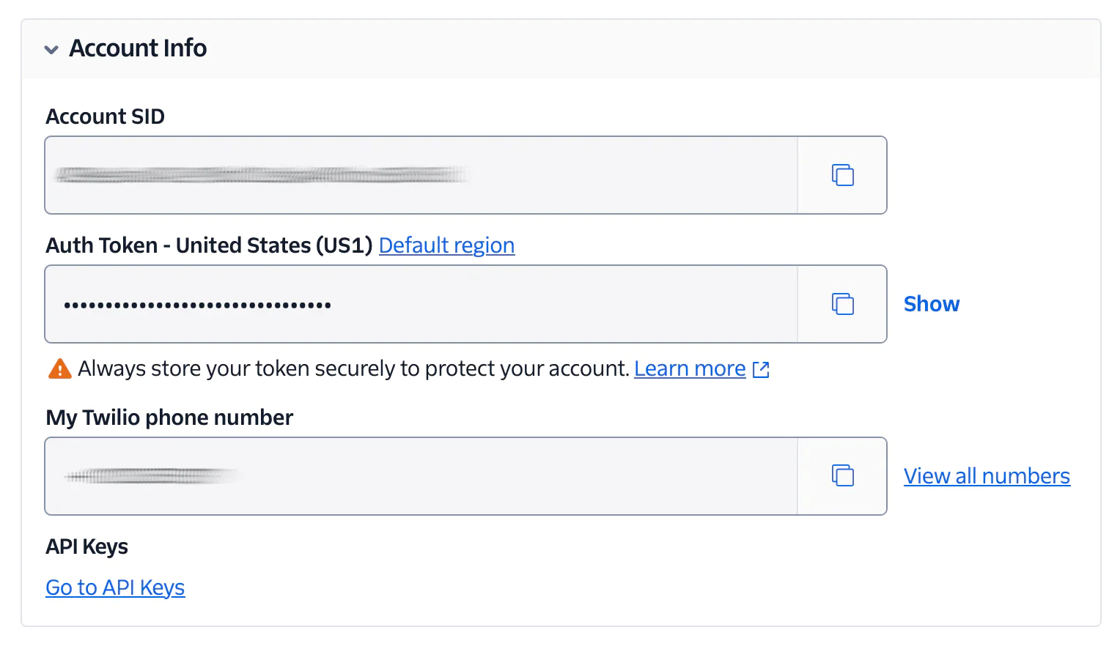Screen dimensions: 1120x649
Task: Click the copy icon in the Auth Token row
Action: (x=841, y=303)
